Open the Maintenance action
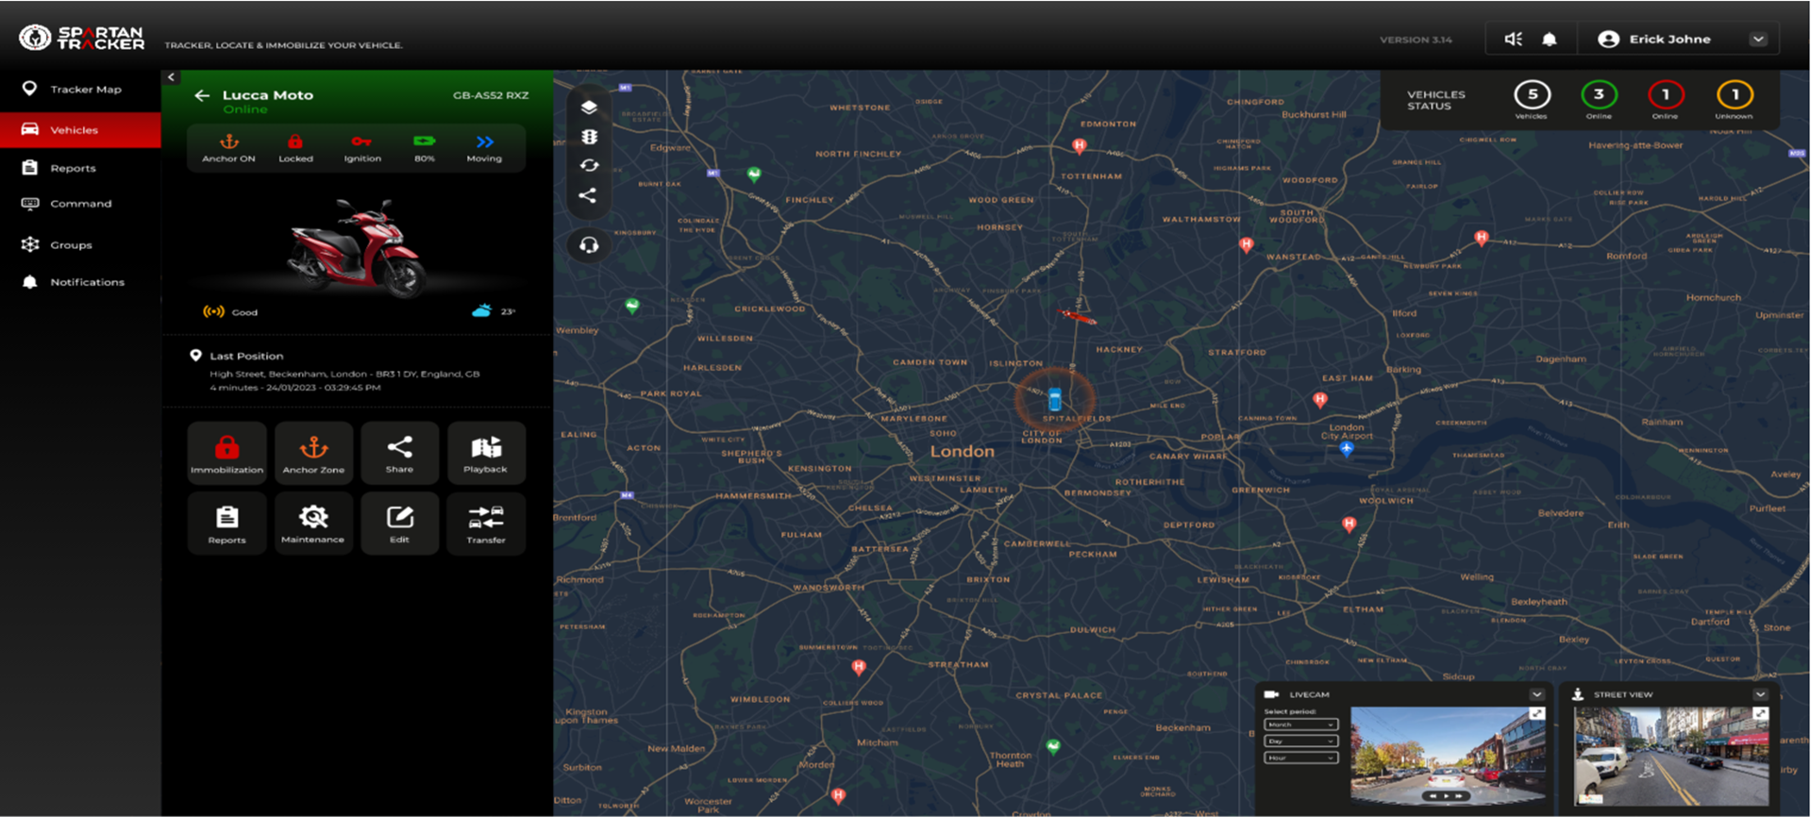This screenshot has height=817, width=1811. [313, 524]
